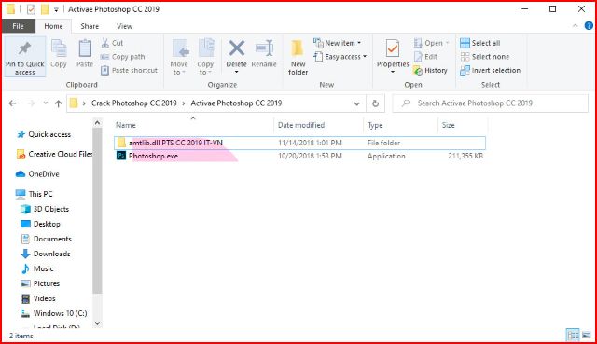The height and width of the screenshot is (344, 597).
Task: Open the Move to dropdown
Action: [179, 57]
